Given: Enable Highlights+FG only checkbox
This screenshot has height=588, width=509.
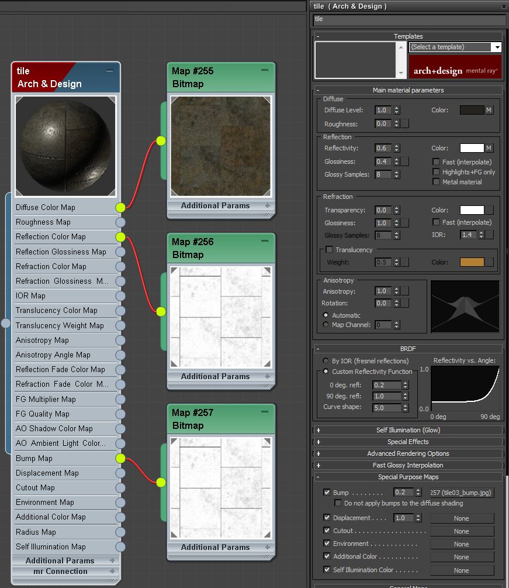Looking at the screenshot, I should (435, 171).
